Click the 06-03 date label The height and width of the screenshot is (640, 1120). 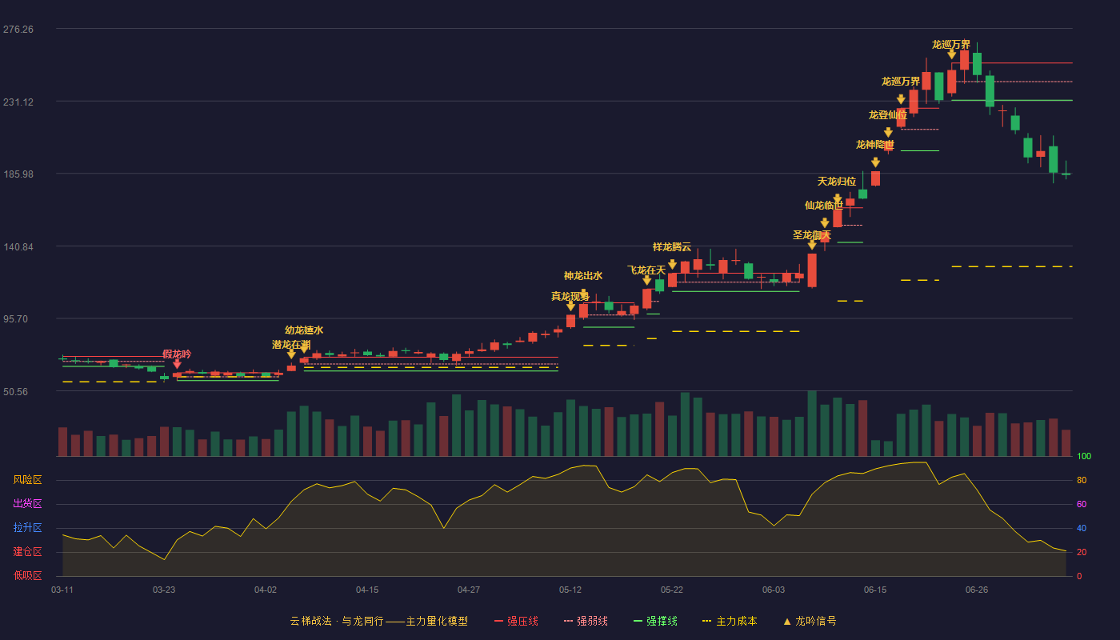pyautogui.click(x=774, y=590)
